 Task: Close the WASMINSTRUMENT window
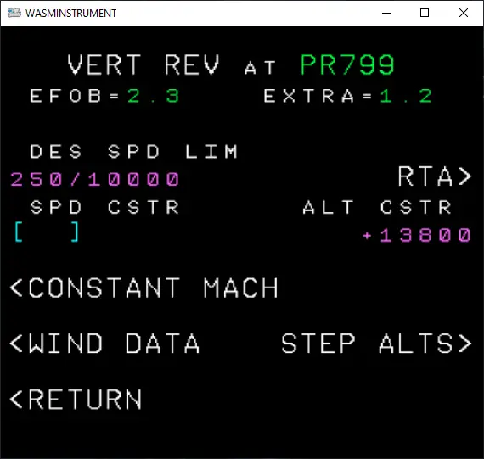tap(464, 13)
